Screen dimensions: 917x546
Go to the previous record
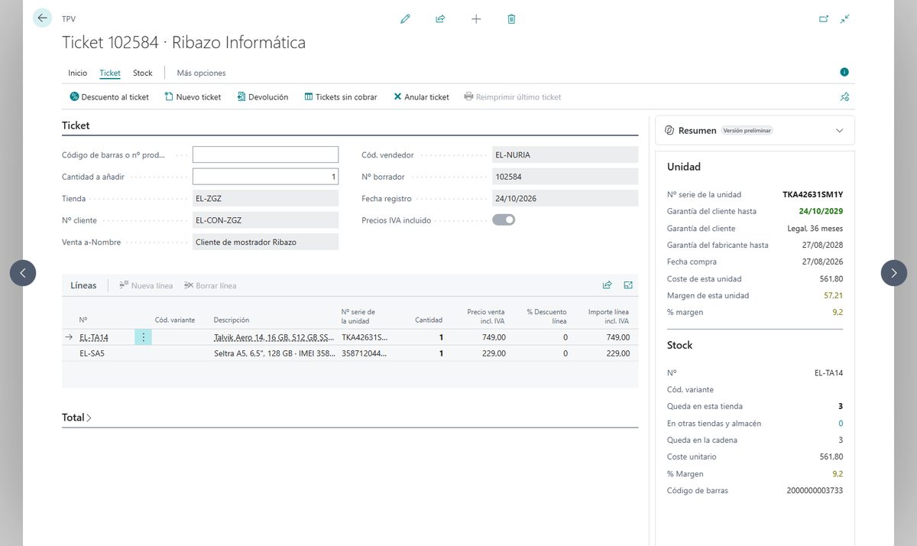(x=23, y=273)
